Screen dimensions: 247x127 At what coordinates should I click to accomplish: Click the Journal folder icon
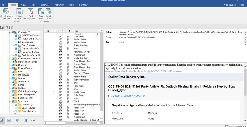coord(16,78)
